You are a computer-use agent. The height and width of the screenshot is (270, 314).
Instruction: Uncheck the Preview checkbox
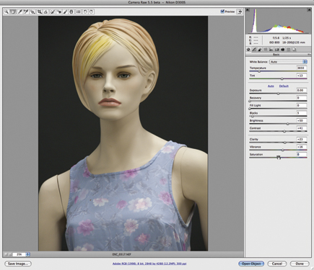222,12
